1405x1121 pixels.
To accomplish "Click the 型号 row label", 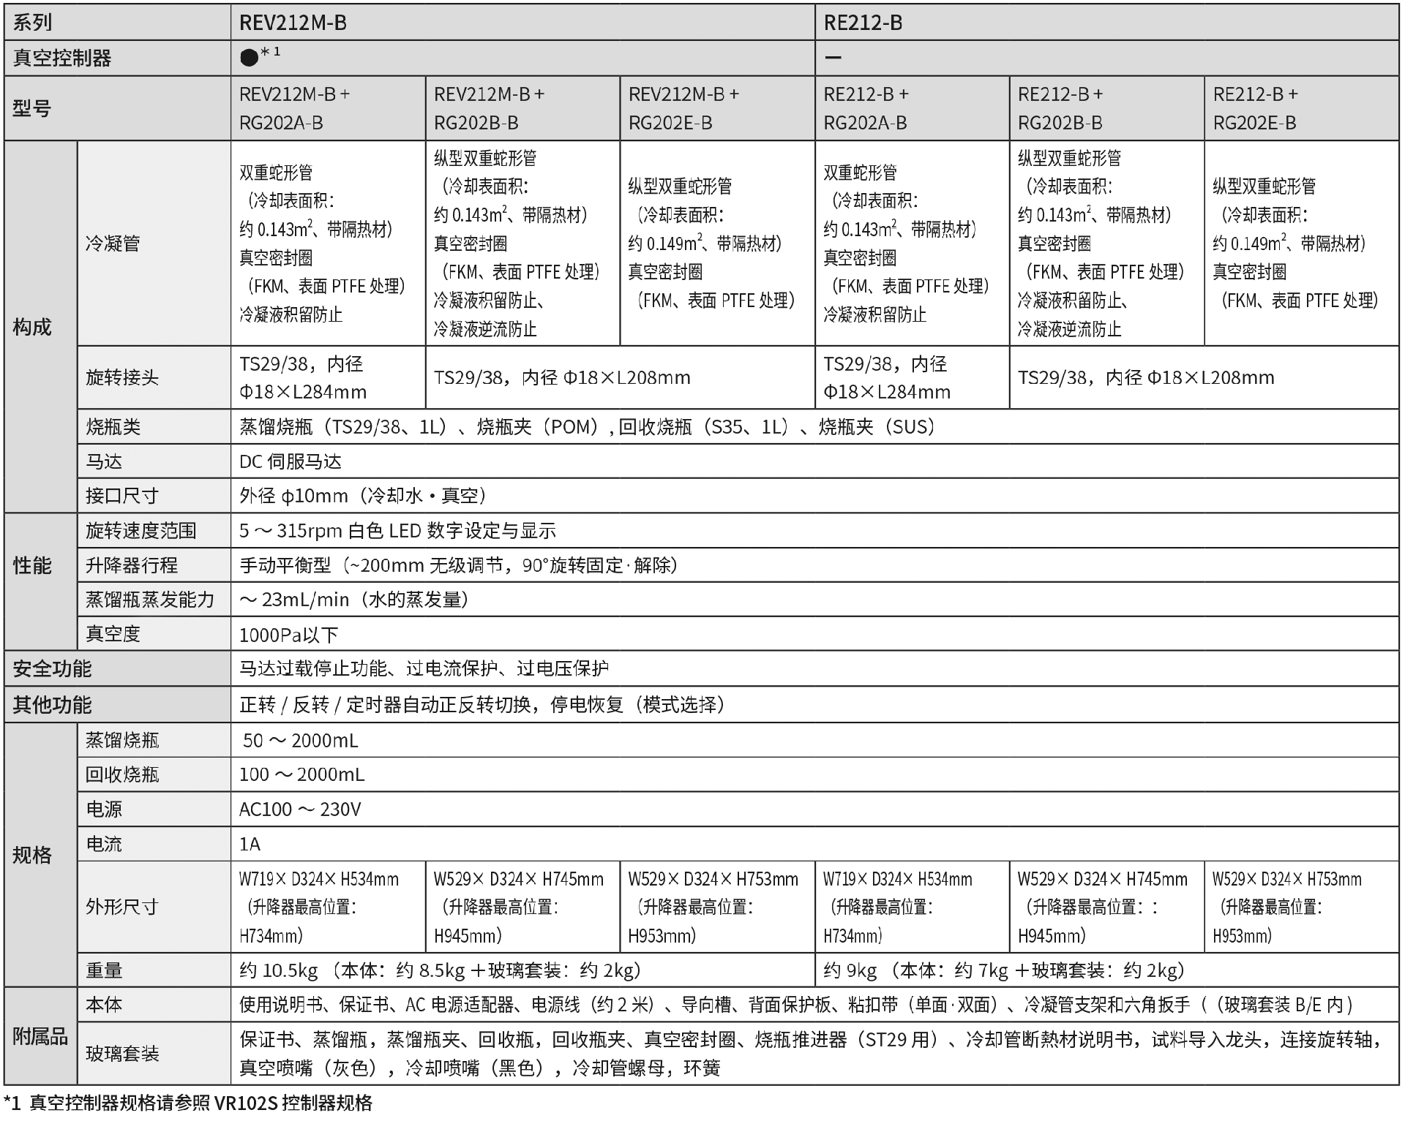I will [31, 108].
